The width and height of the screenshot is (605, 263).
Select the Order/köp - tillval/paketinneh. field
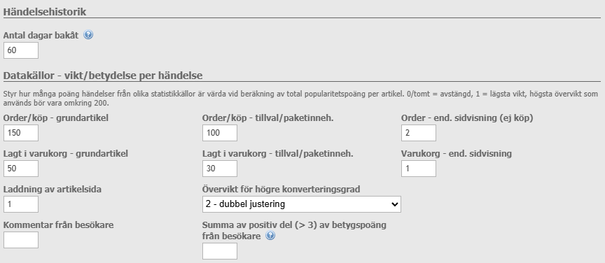220,133
